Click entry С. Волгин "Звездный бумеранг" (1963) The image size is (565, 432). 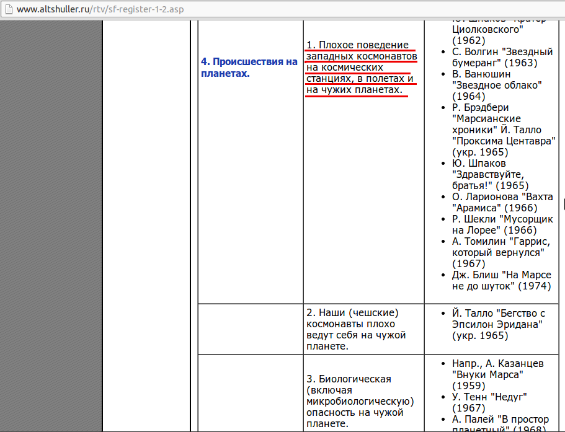click(x=502, y=57)
